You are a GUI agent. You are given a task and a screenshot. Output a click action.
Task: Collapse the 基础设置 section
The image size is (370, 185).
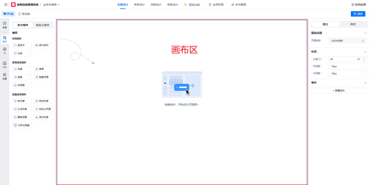coord(365,33)
